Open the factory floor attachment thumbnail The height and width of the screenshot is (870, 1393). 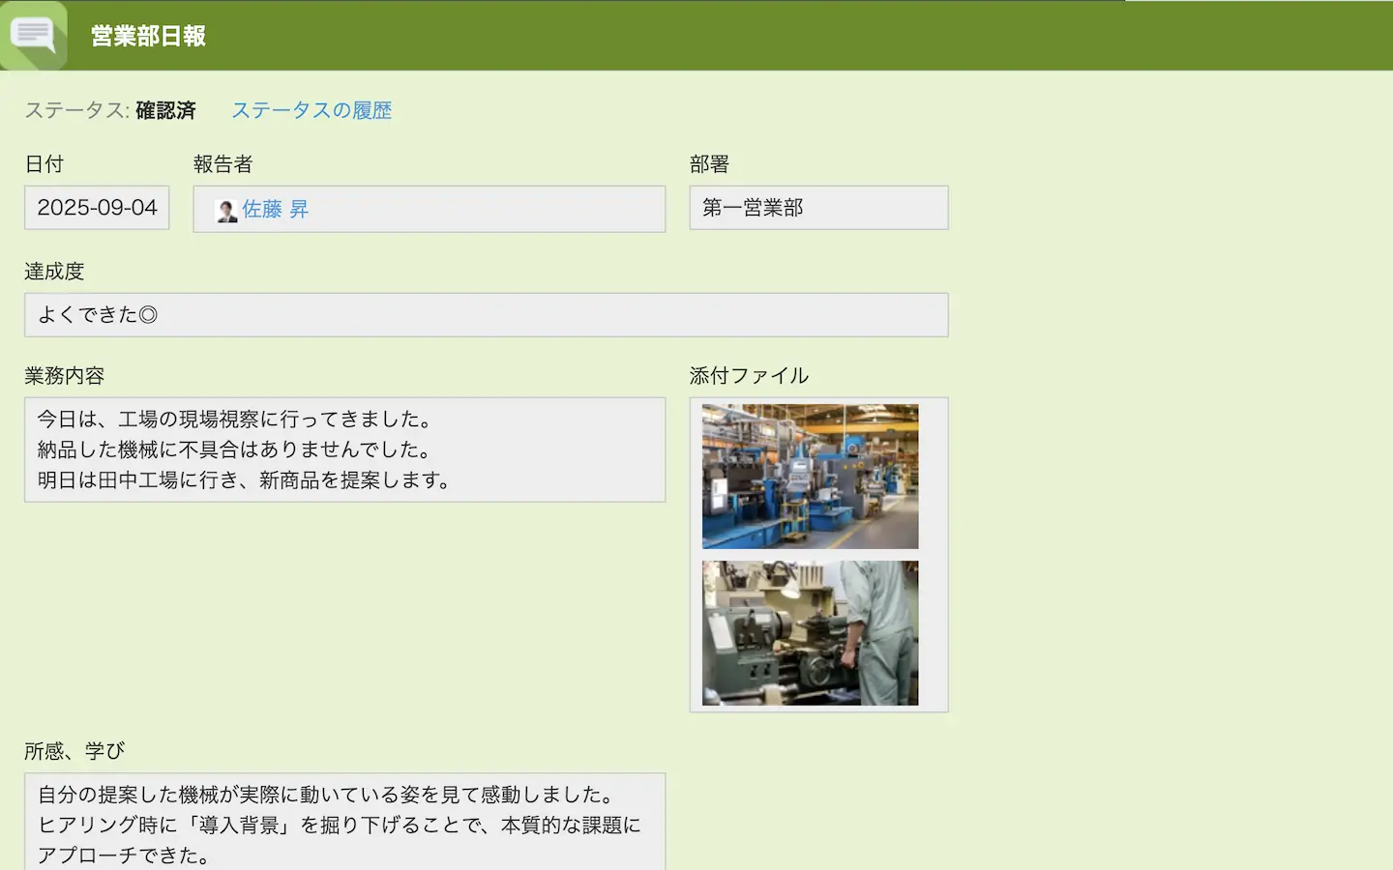click(810, 477)
